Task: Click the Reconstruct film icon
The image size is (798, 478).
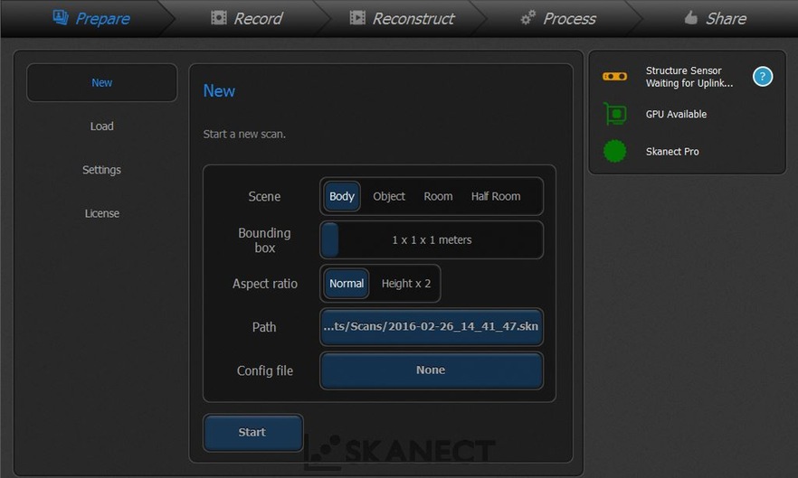Action: [357, 18]
